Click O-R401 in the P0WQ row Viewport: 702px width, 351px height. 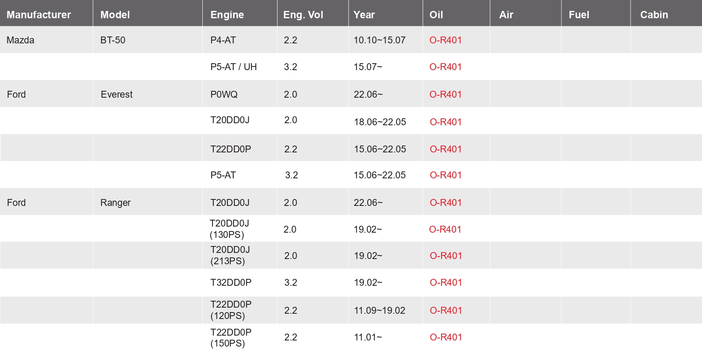446,94
